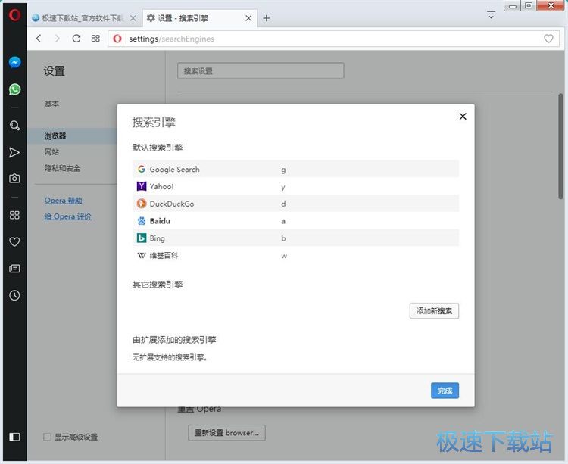568x464 pixels.
Task: Click keyword g for Google Search
Action: click(283, 170)
